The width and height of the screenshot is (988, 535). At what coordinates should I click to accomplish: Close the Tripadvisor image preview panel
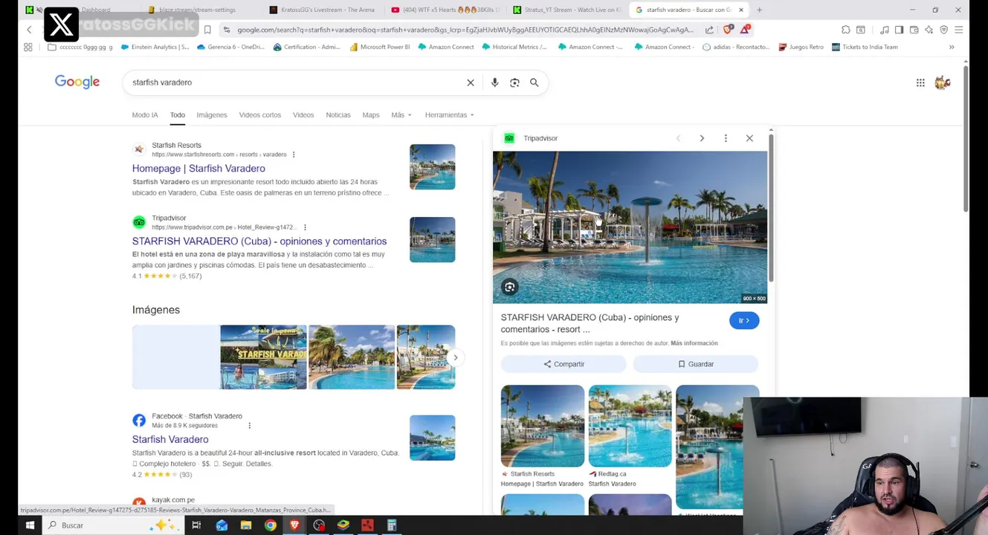[749, 138]
